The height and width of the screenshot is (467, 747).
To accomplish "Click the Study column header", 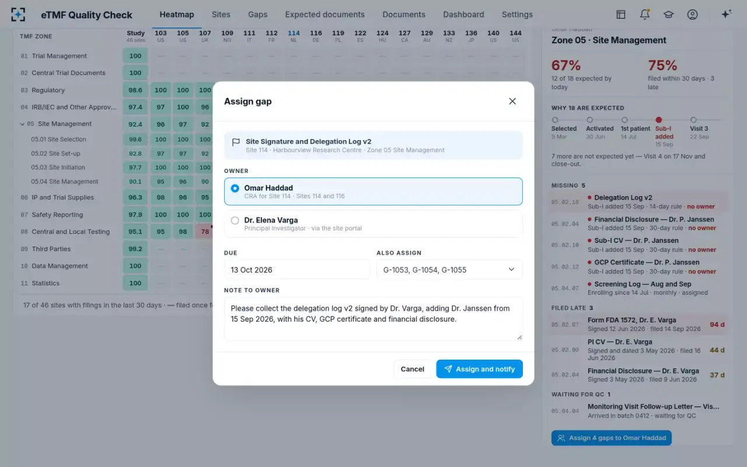I will coord(135,36).
